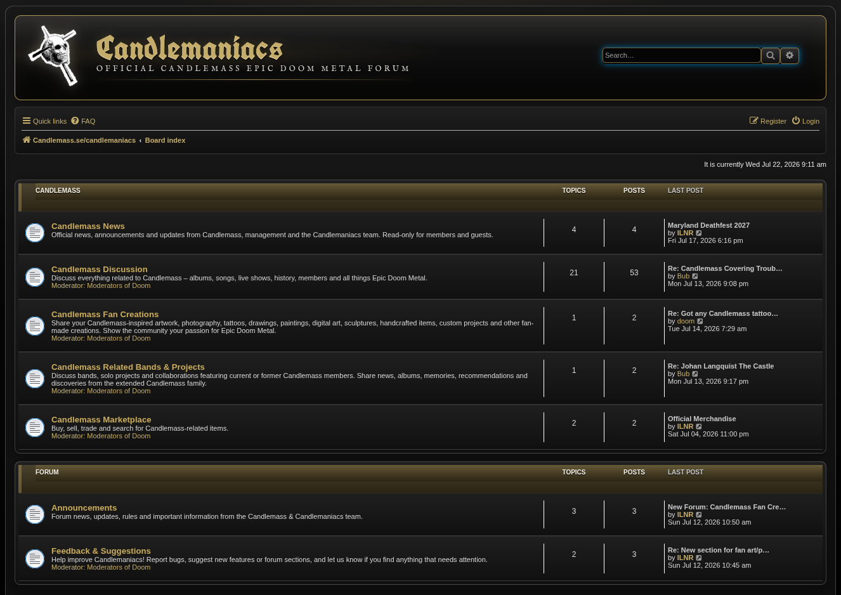
Task: Click the date 'Fri Jul 17, 2026 6:16 pm'
Action: point(705,241)
